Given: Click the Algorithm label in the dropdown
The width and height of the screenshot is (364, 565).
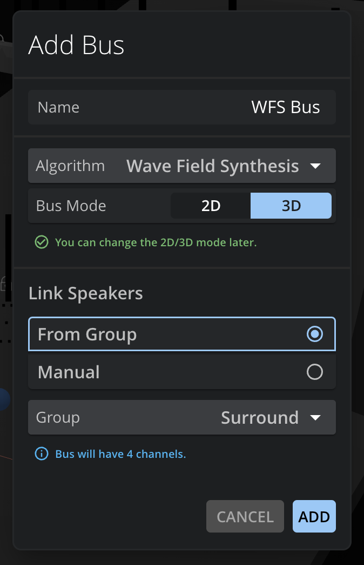Looking at the screenshot, I should click(x=70, y=166).
